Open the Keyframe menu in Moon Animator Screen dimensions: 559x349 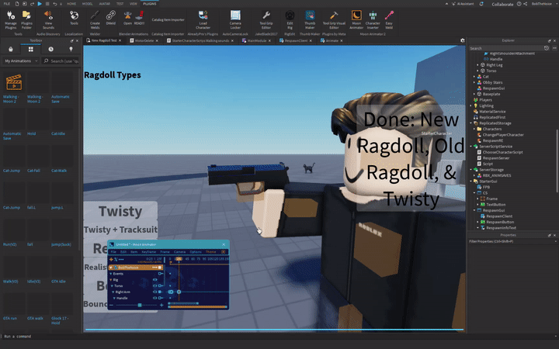click(148, 252)
